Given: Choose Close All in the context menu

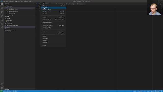Looking at the screenshot, I should [53, 14].
